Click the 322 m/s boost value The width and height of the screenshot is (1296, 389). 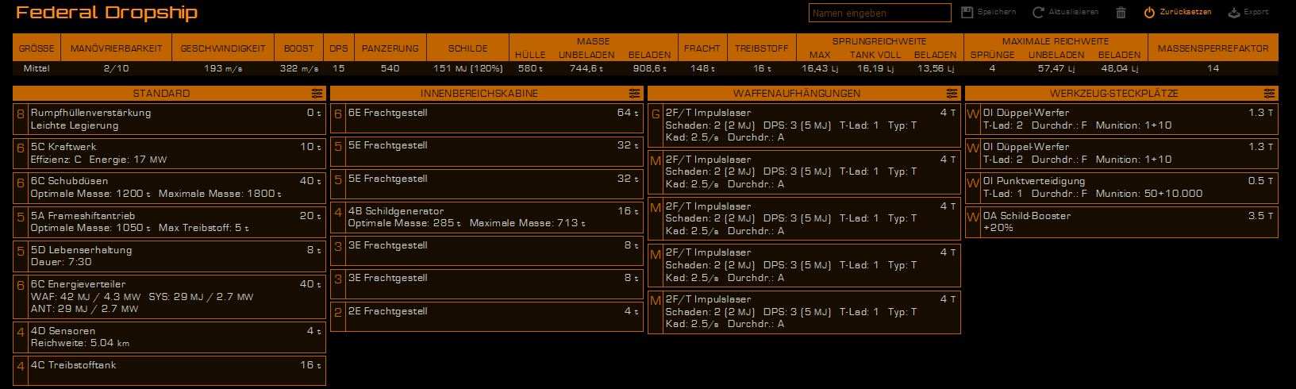[298, 69]
